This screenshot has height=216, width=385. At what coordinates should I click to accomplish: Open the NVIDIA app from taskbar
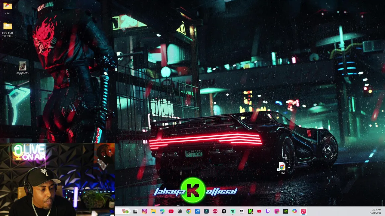(x=285, y=211)
